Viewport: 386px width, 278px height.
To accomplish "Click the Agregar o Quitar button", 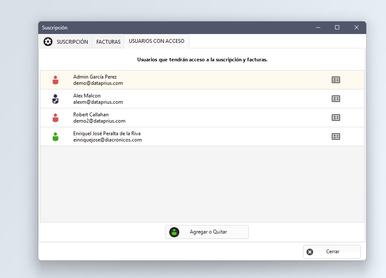I will click(x=207, y=232).
